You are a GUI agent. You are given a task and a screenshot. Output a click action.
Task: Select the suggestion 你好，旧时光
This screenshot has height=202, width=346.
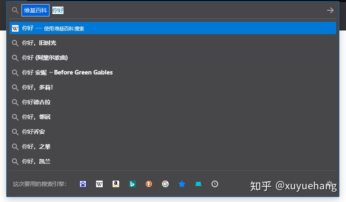(173, 43)
